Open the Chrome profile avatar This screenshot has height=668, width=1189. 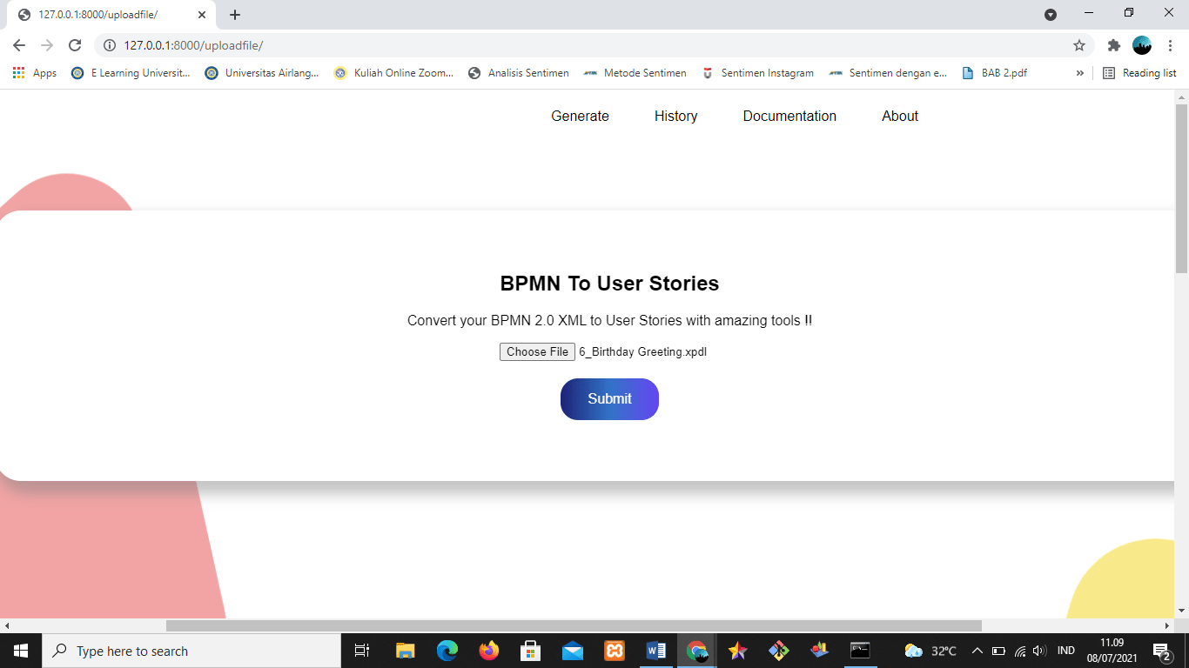(1142, 45)
